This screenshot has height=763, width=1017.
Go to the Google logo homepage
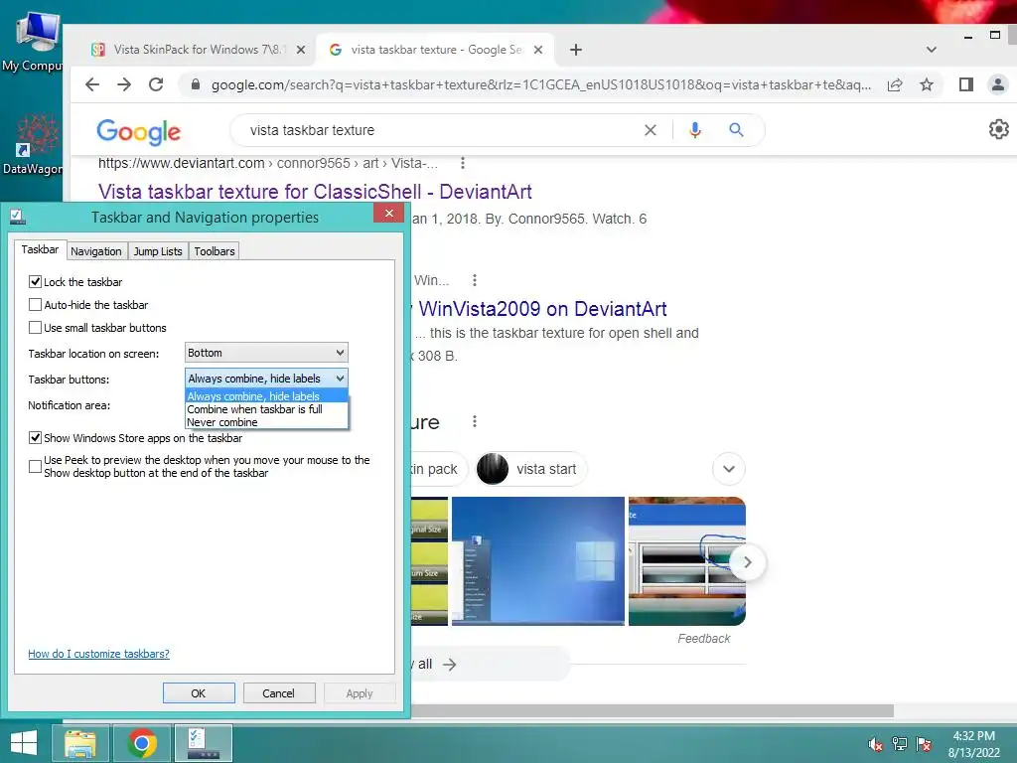pyautogui.click(x=138, y=131)
